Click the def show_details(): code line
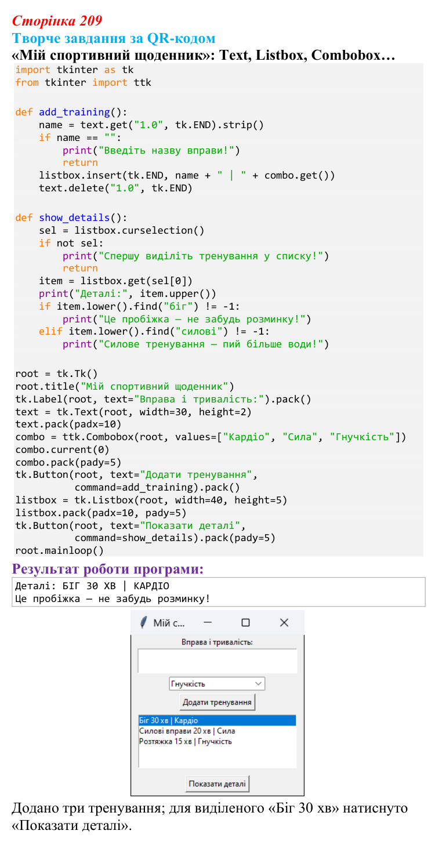The width and height of the screenshot is (435, 845). click(x=71, y=217)
